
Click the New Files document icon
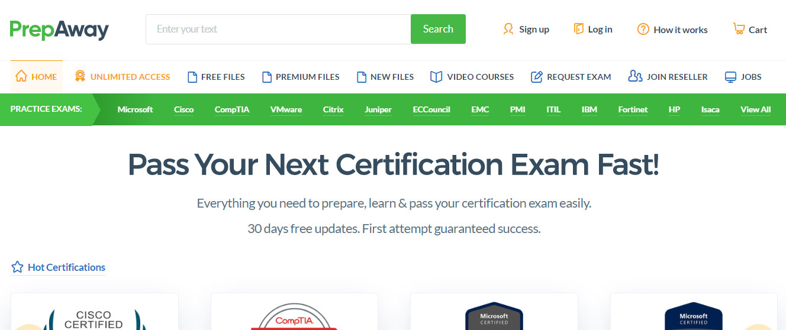(361, 77)
